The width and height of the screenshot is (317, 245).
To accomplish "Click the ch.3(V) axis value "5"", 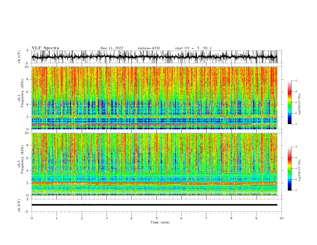I will click(x=28, y=199).
